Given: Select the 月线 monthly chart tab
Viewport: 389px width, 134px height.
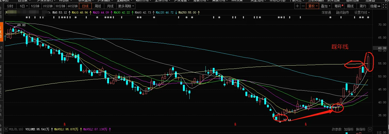Looking at the screenshot, I should point(110,6).
